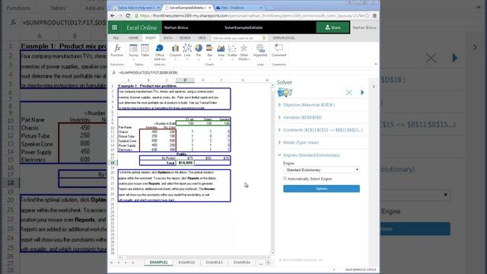Click the horizontal sheet scrollbar
This screenshot has width=487, height=274.
tap(194, 257)
